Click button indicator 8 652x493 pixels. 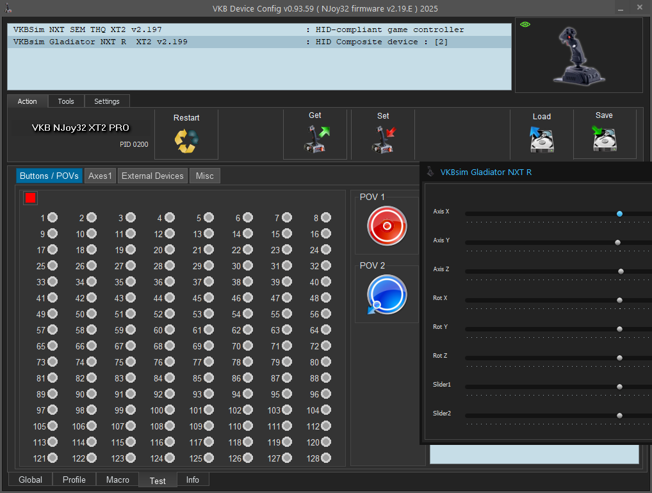[326, 217]
